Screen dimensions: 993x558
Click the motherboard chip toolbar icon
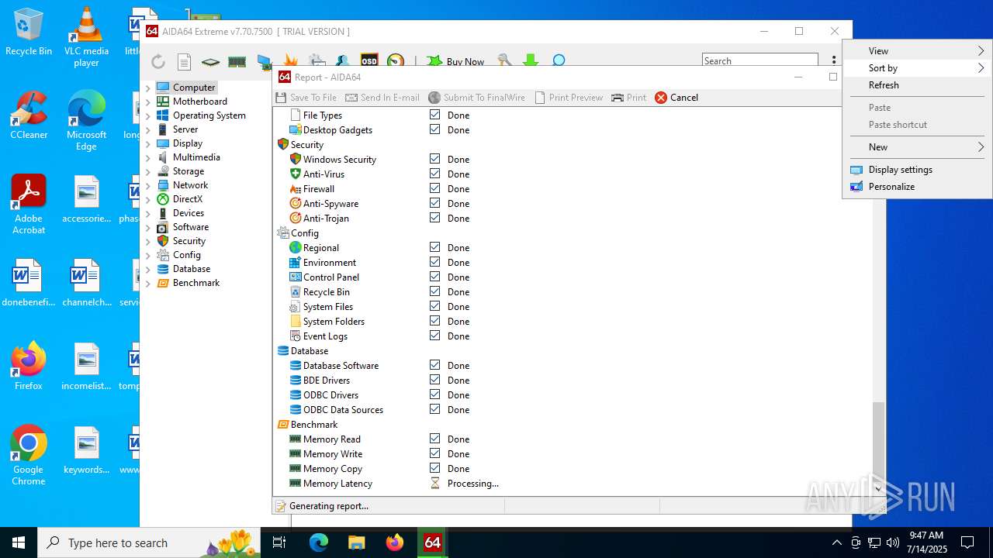pyautogui.click(x=210, y=61)
